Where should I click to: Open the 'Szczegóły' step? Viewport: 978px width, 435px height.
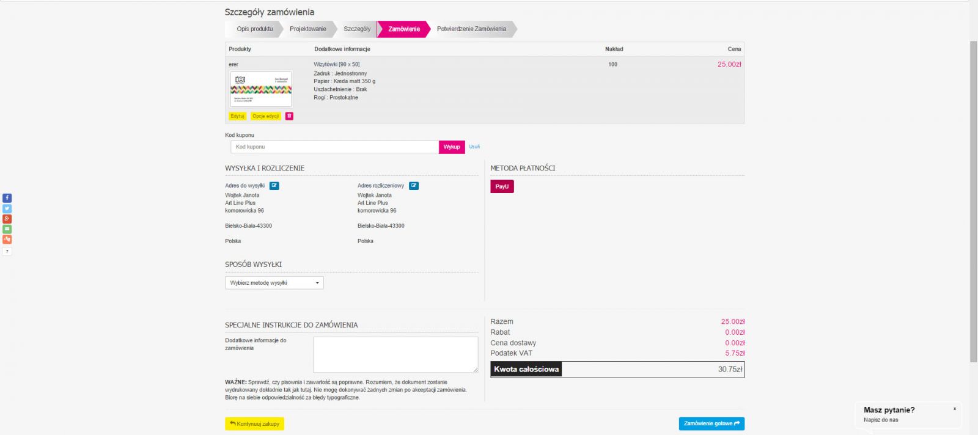point(357,29)
